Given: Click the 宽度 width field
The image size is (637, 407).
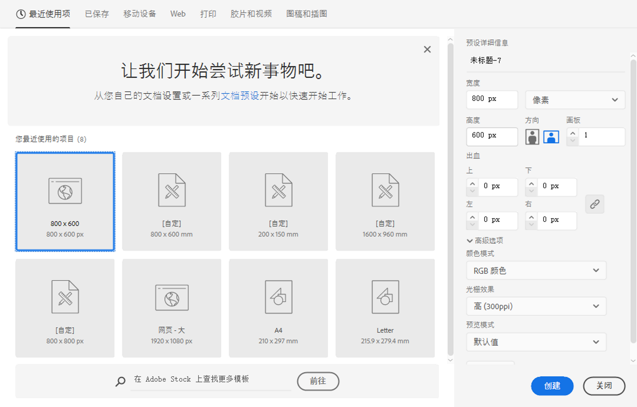Looking at the screenshot, I should point(492,100).
